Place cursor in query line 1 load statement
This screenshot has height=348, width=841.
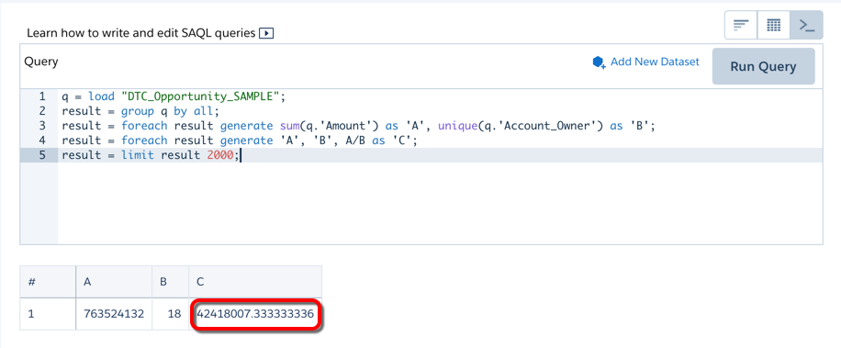[x=174, y=97]
